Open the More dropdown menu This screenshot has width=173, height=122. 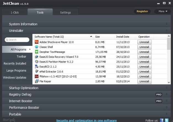tap(163, 11)
